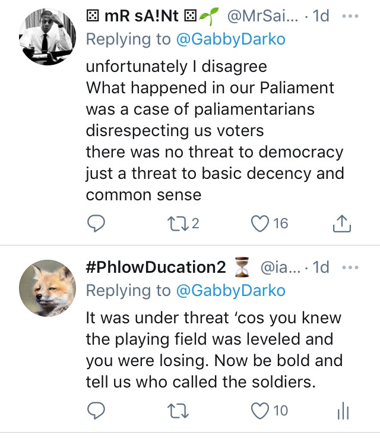The width and height of the screenshot is (380, 441).
Task: Open @GabbyDarko link in first reply
Action: [x=231, y=39]
